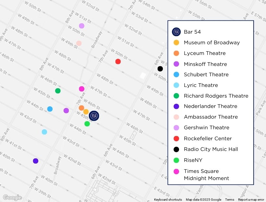266x202 pixels.
Task: Click the black Radio City Music Hall map pin
Action: coord(160,69)
